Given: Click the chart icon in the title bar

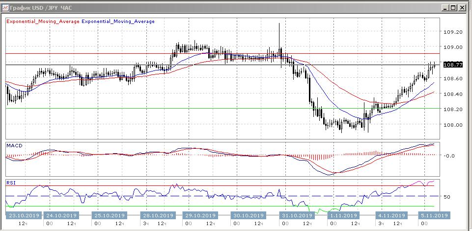Looking at the screenshot, I should pyautogui.click(x=5, y=7).
